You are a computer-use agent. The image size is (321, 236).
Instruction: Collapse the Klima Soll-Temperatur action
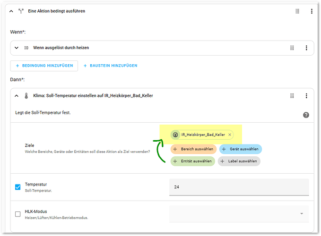click(17, 95)
